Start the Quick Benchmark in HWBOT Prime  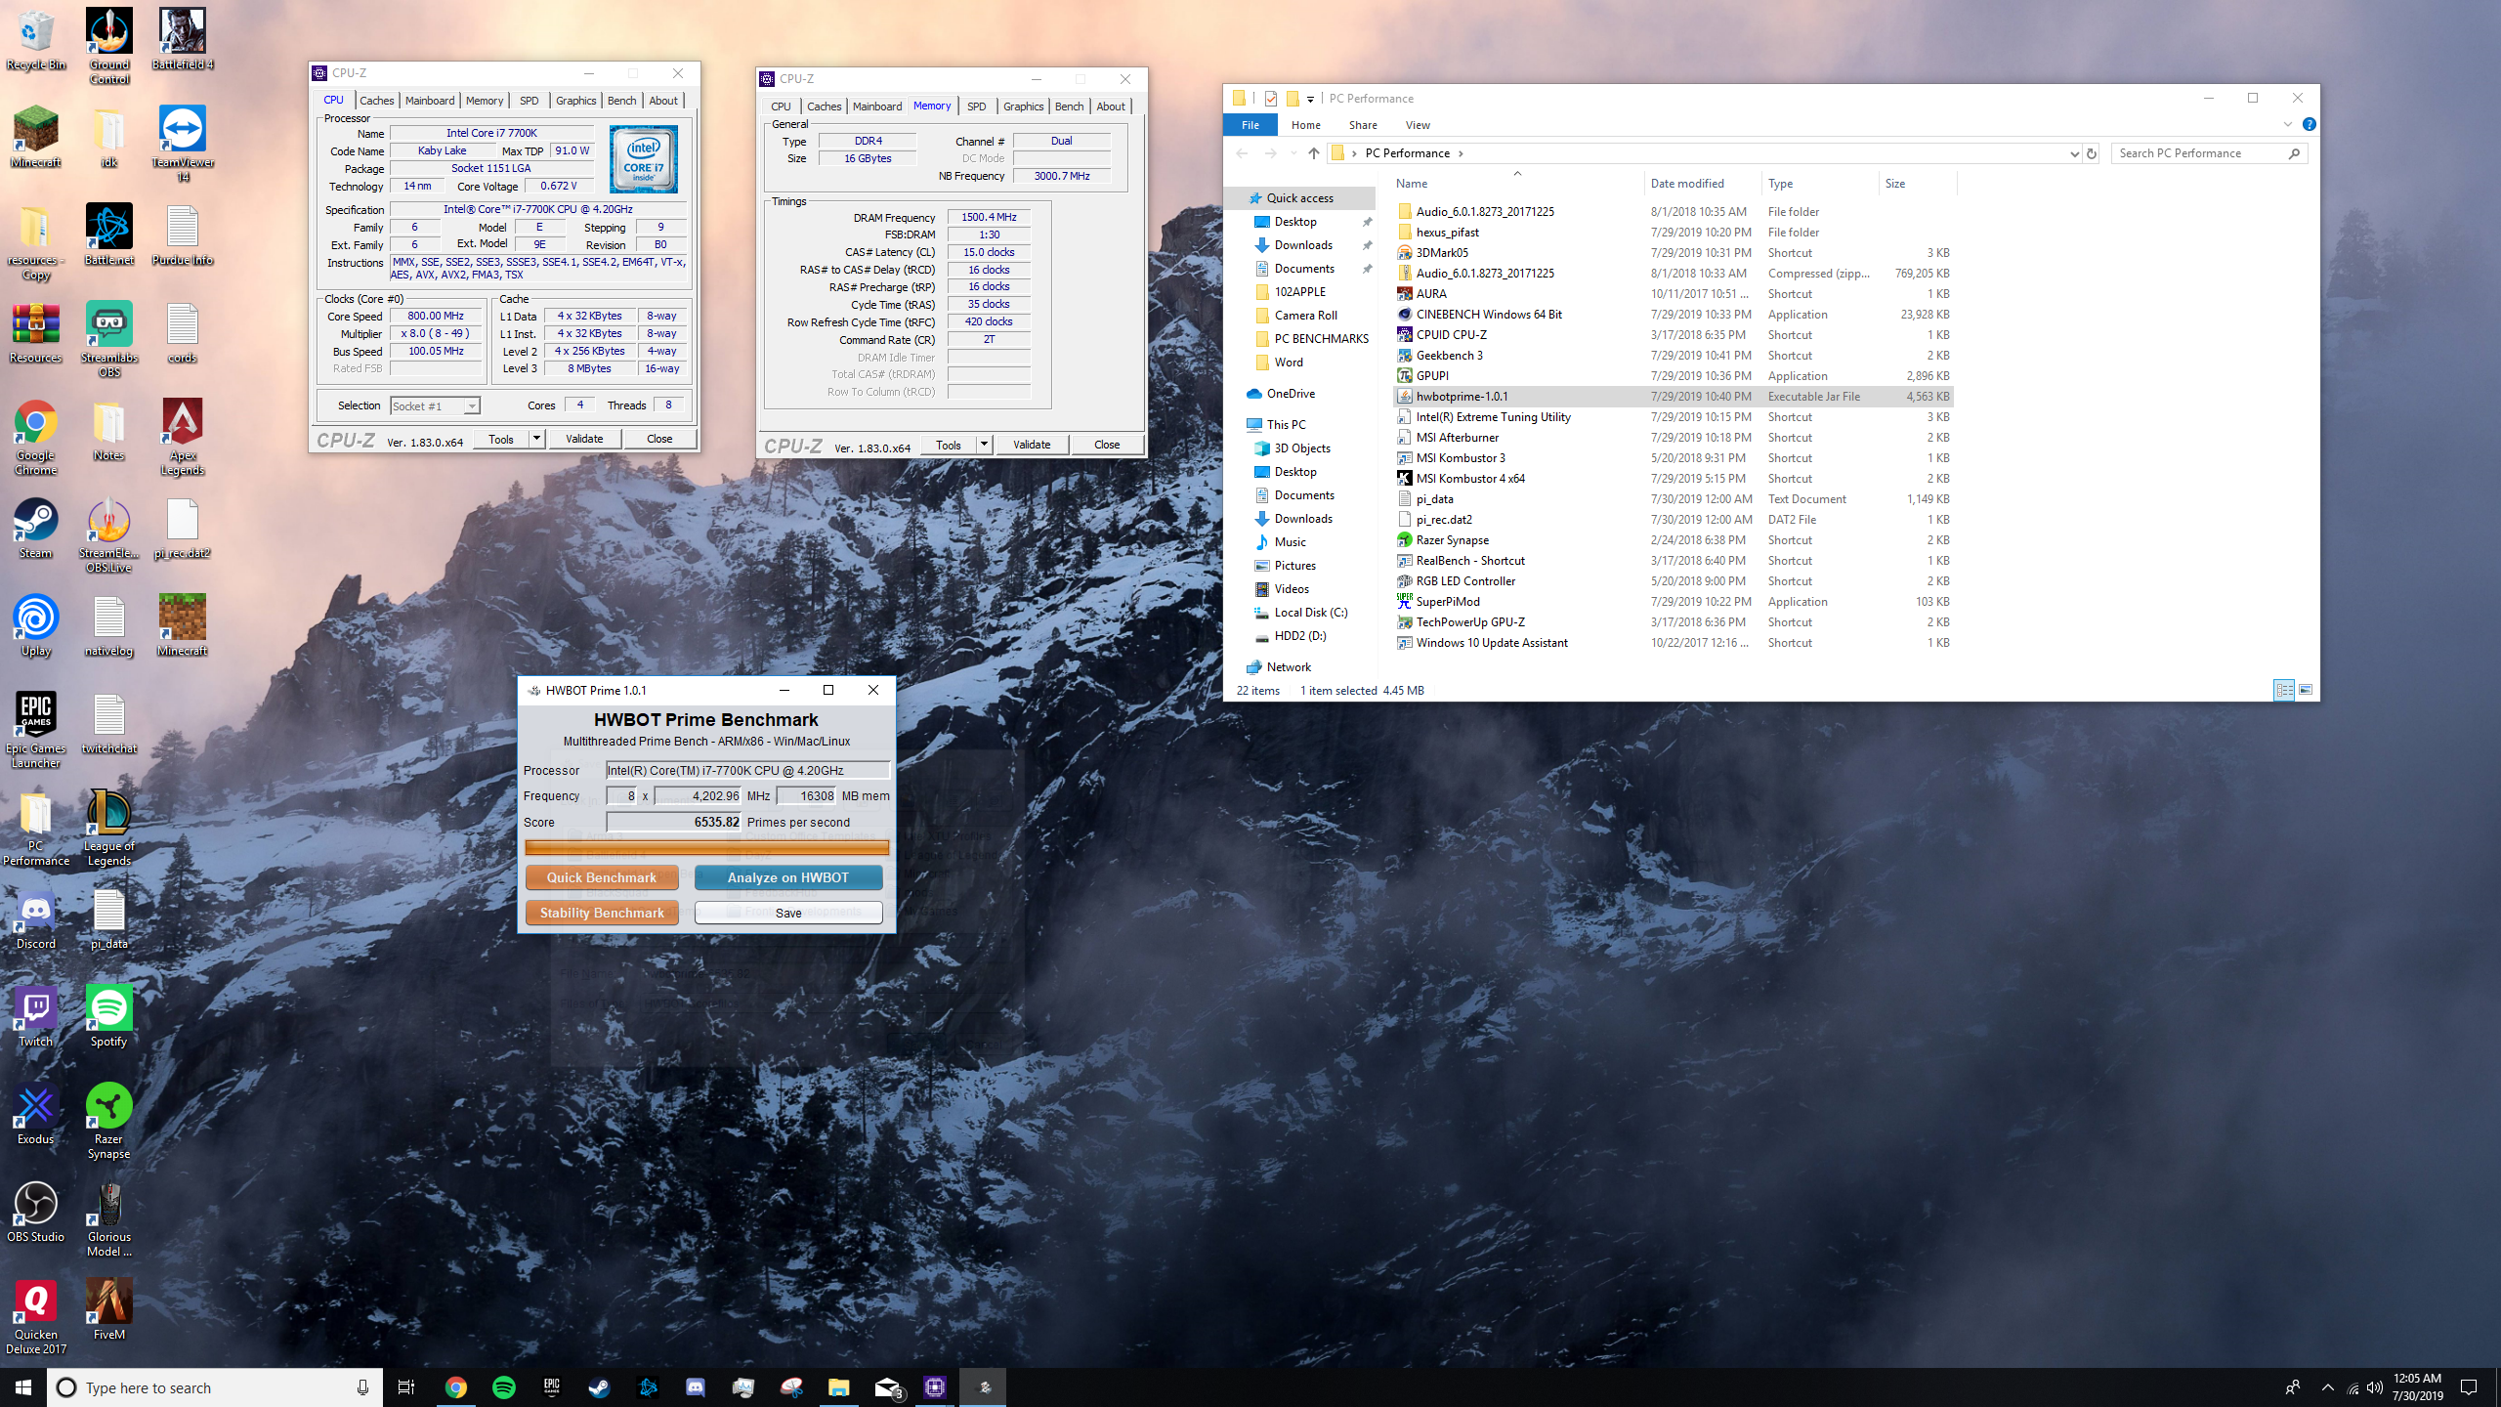[602, 877]
